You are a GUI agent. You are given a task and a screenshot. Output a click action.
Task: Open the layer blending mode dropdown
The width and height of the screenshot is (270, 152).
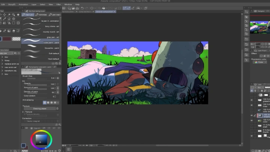(261, 87)
